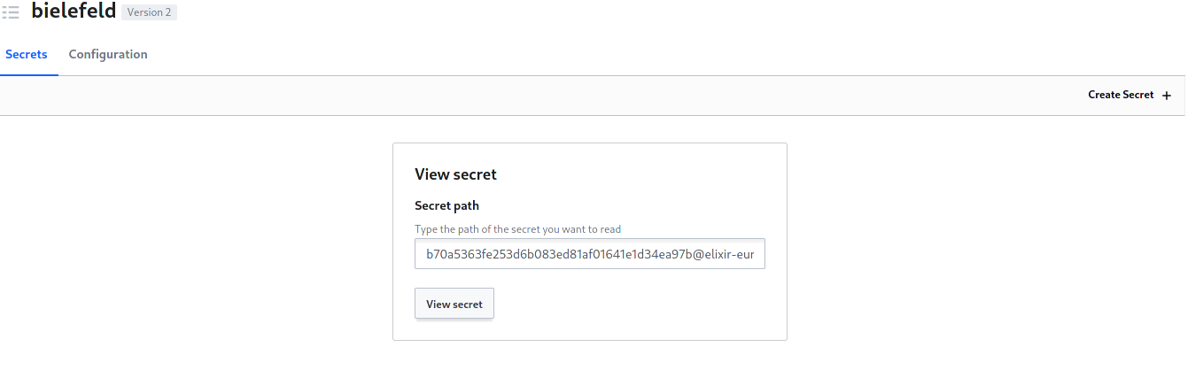
Task: Click the list icon beside bielefeld title
Action: click(11, 12)
